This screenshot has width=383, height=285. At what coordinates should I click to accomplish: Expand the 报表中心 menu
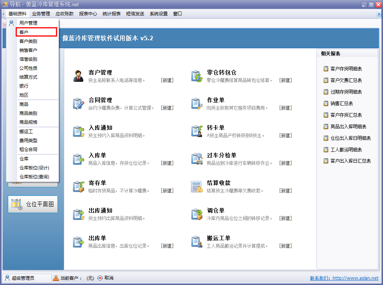pos(88,14)
